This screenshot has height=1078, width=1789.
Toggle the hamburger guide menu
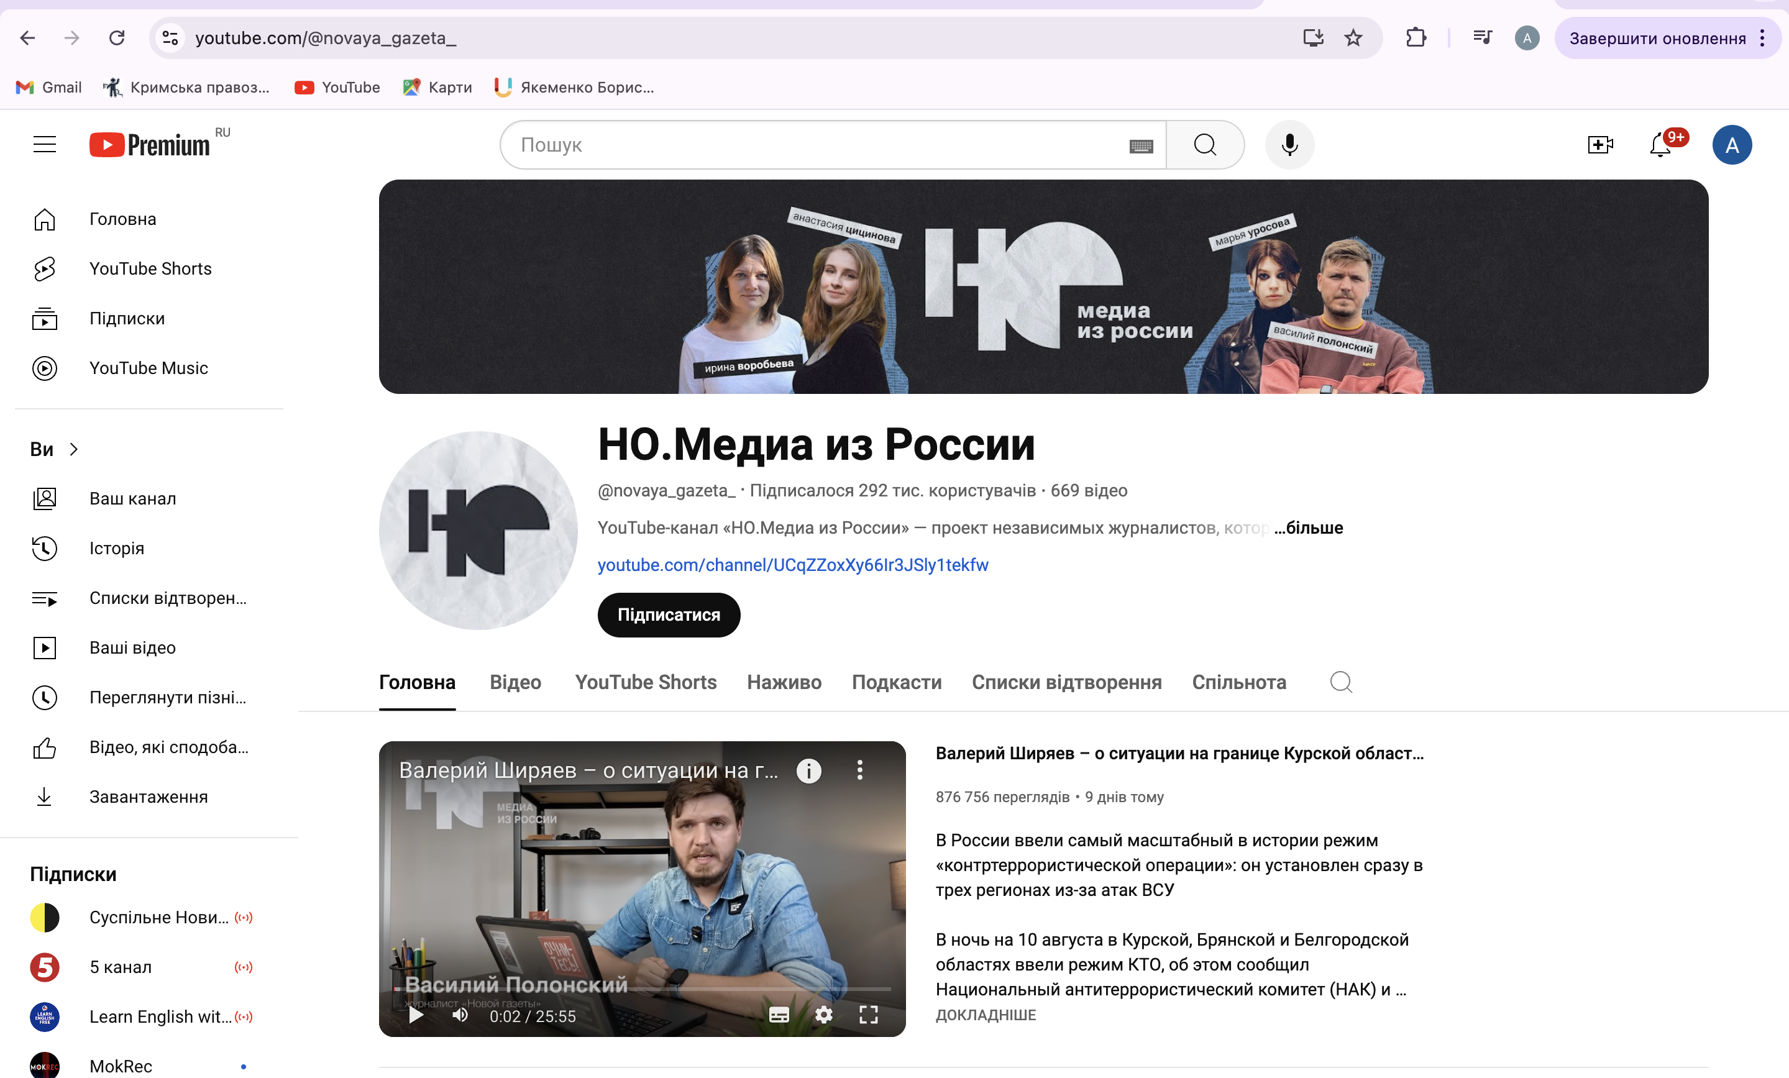coord(44,145)
